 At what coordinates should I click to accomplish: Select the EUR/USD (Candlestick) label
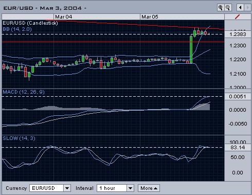pyautogui.click(x=30, y=23)
